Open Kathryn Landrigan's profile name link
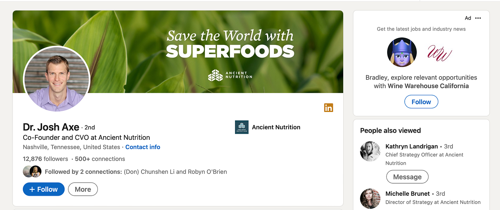 [412, 146]
